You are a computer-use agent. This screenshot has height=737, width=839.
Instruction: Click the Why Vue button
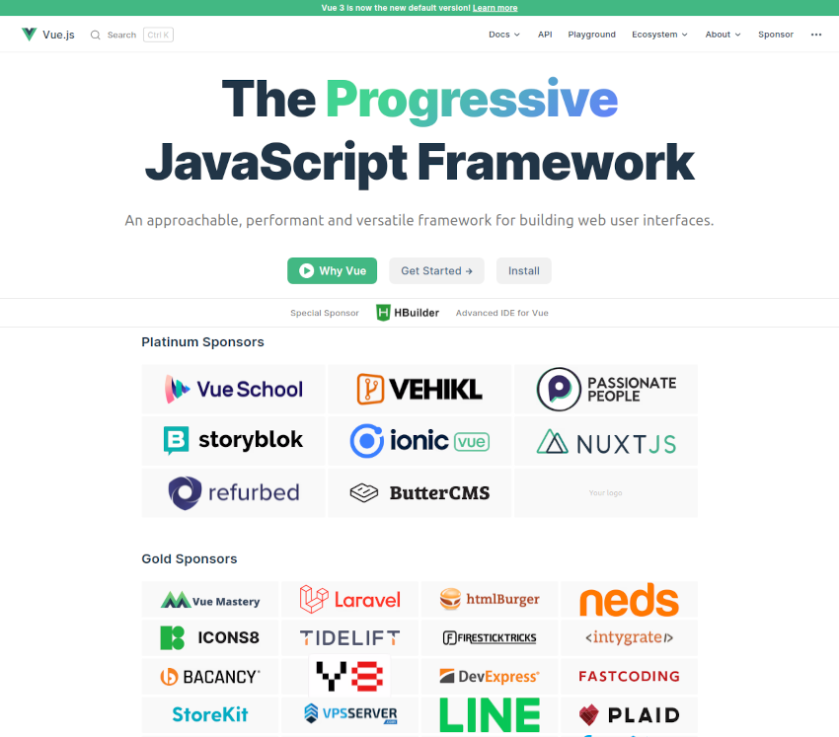pos(332,270)
